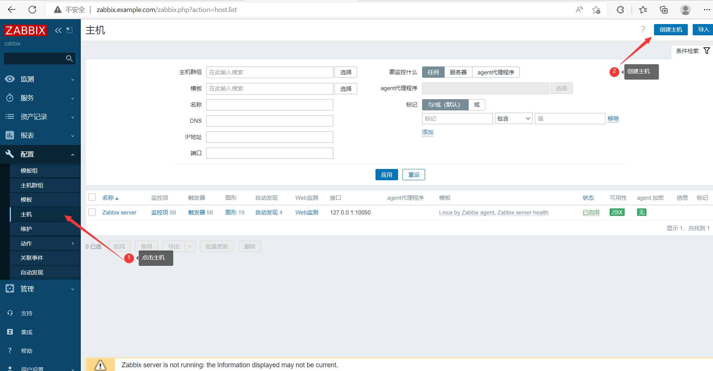
Task: Select 与/或 (默认) tag mode
Action: (445, 105)
